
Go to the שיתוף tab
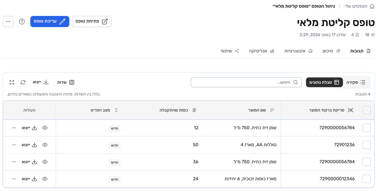pyautogui.click(x=230, y=51)
